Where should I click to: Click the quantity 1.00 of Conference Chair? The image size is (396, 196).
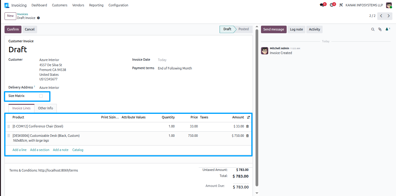click(x=172, y=126)
